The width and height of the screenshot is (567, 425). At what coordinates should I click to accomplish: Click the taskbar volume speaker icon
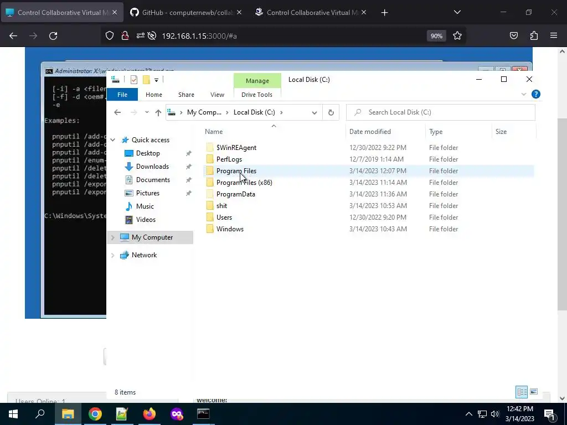[x=495, y=414]
